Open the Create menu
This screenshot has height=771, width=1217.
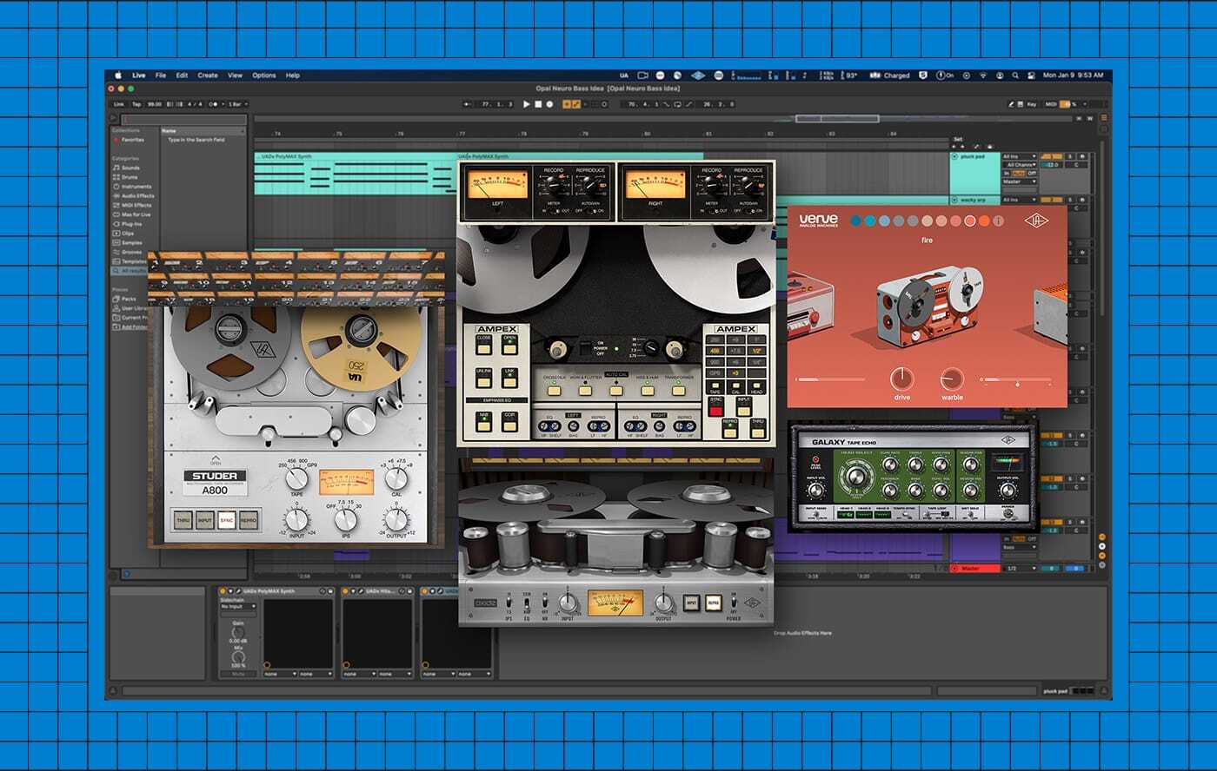208,76
